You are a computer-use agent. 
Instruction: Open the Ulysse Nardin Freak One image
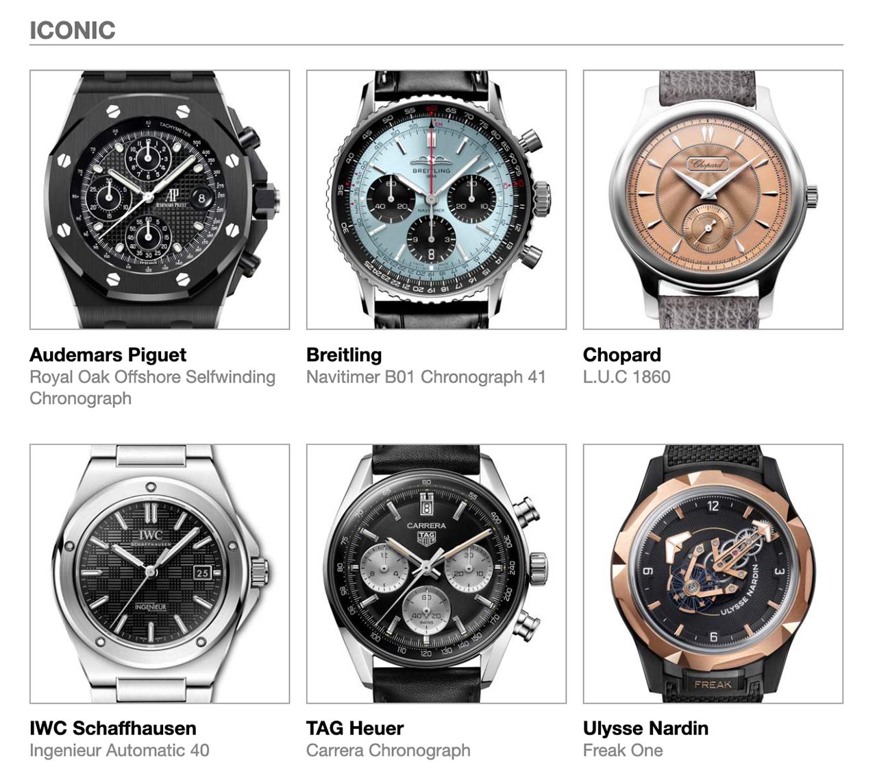[x=713, y=574]
